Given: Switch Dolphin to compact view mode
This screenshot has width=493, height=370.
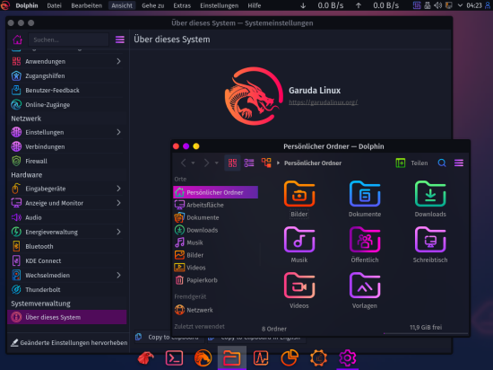Looking at the screenshot, I should pos(249,163).
